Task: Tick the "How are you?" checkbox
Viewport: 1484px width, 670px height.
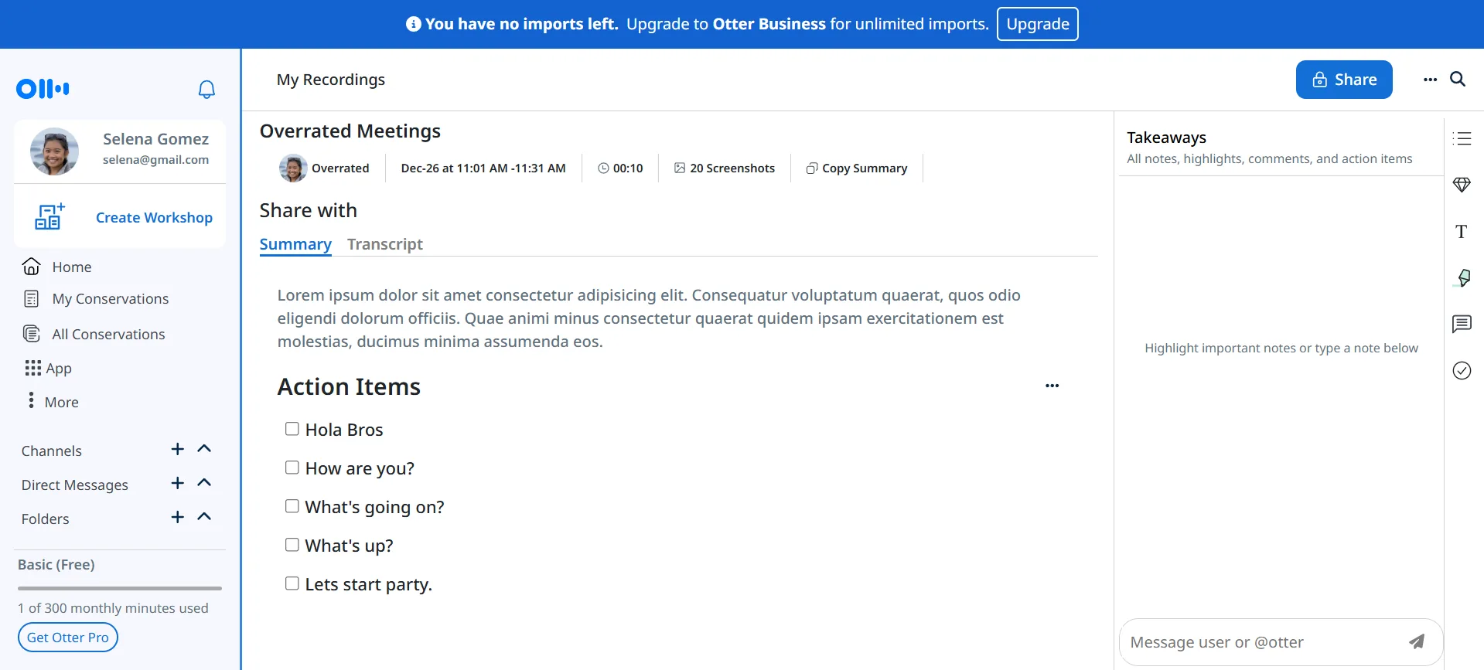Action: pos(292,468)
